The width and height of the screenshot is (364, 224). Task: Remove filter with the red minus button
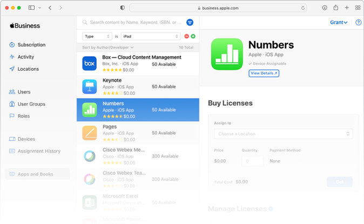pos(187,36)
